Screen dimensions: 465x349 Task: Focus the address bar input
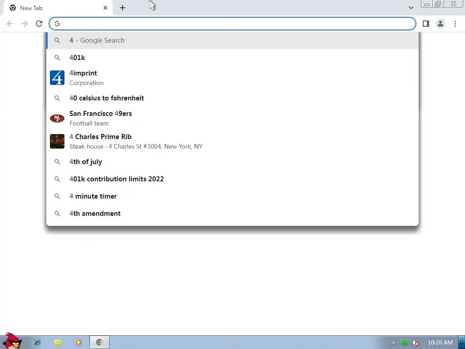click(x=232, y=24)
